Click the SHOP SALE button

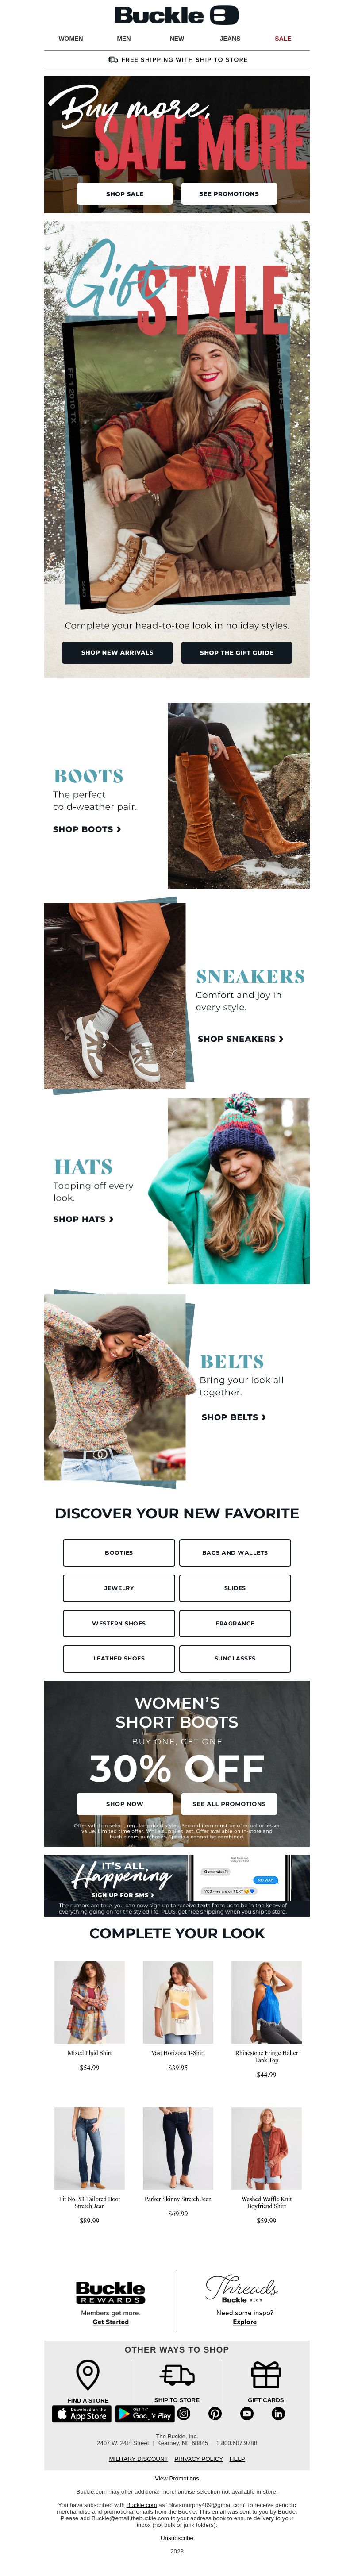(125, 194)
